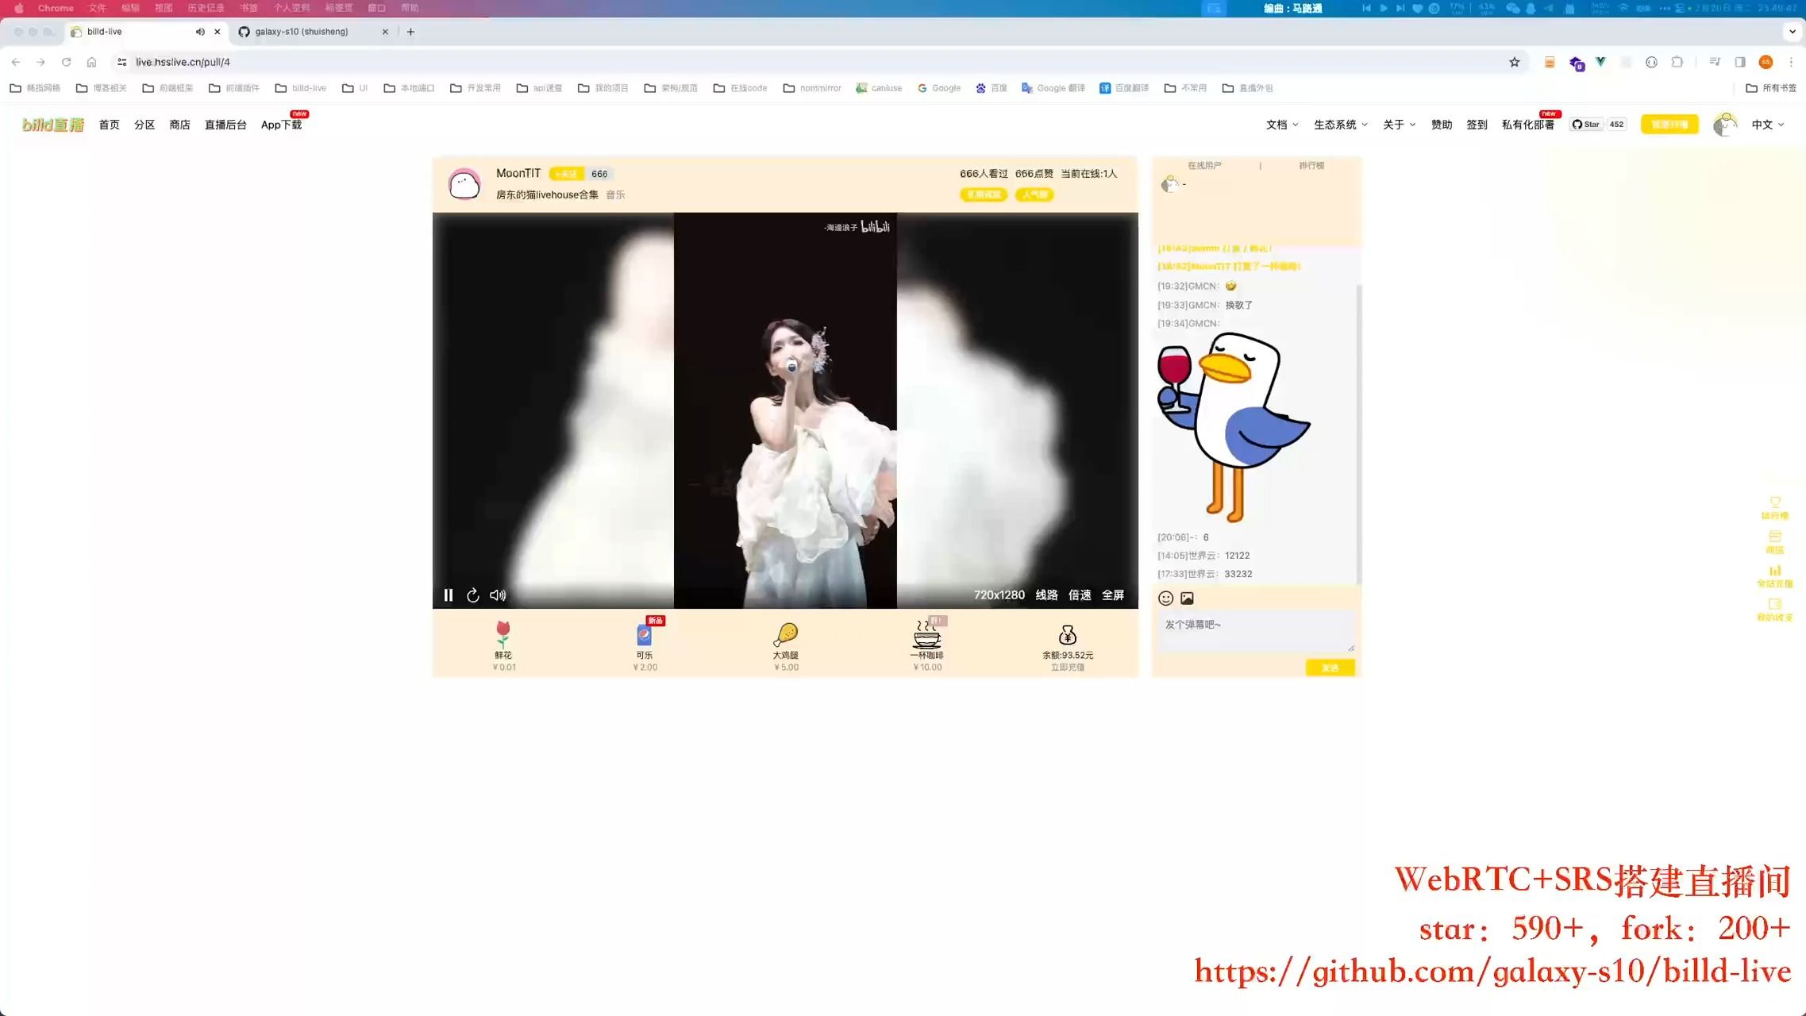1806x1016 pixels.
Task: Click the 立即充值 recharge link below the balance
Action: tap(1069, 668)
